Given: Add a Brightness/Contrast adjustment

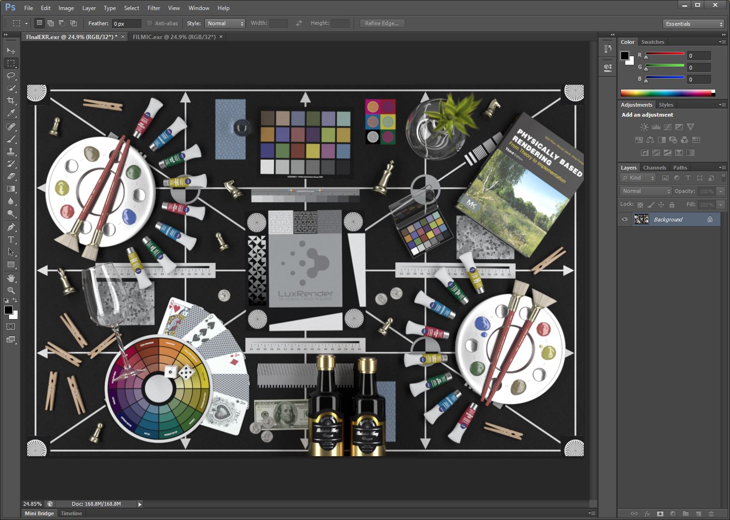Looking at the screenshot, I should (x=644, y=127).
